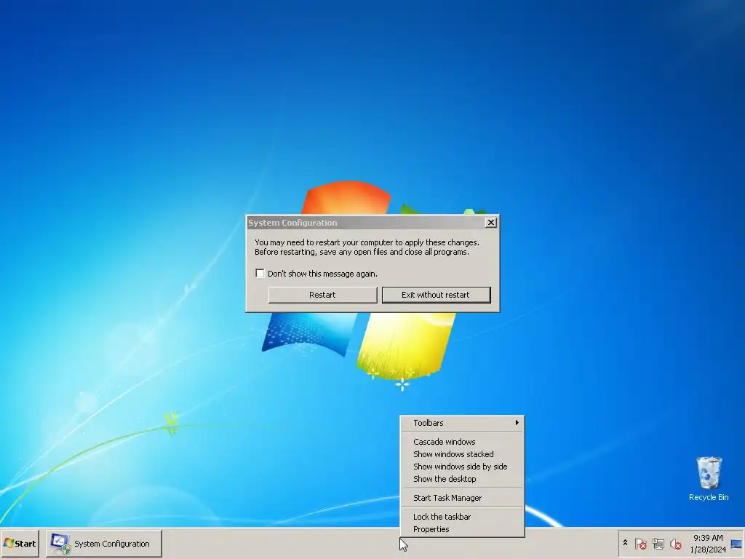Open Start Task Manager
The width and height of the screenshot is (745, 559).
pos(462,498)
